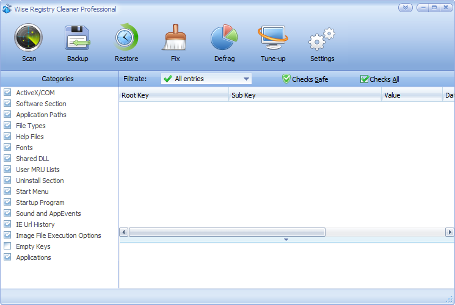This screenshot has width=455, height=305.
Task: Click the Value column header
Action: (x=412, y=95)
